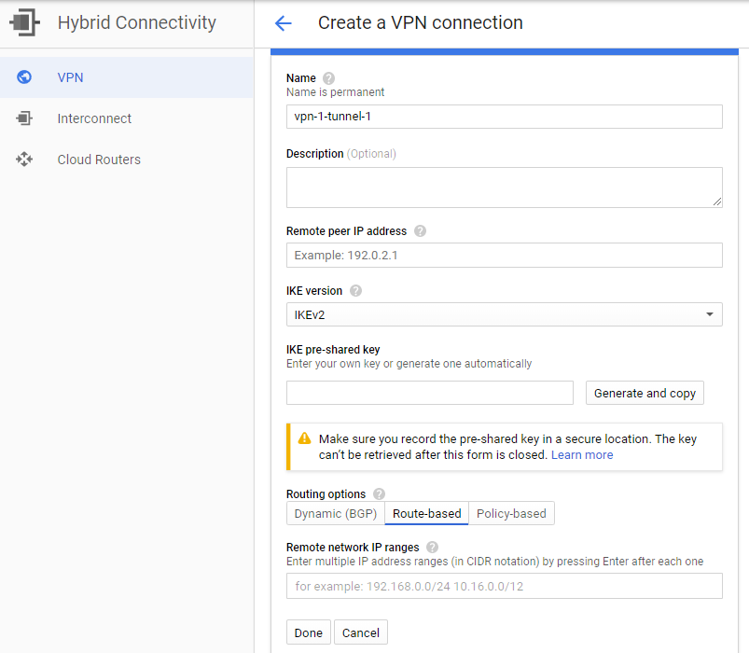Screen dimensions: 749x653
Task: Open help for Remote peer IP address
Action: click(420, 231)
